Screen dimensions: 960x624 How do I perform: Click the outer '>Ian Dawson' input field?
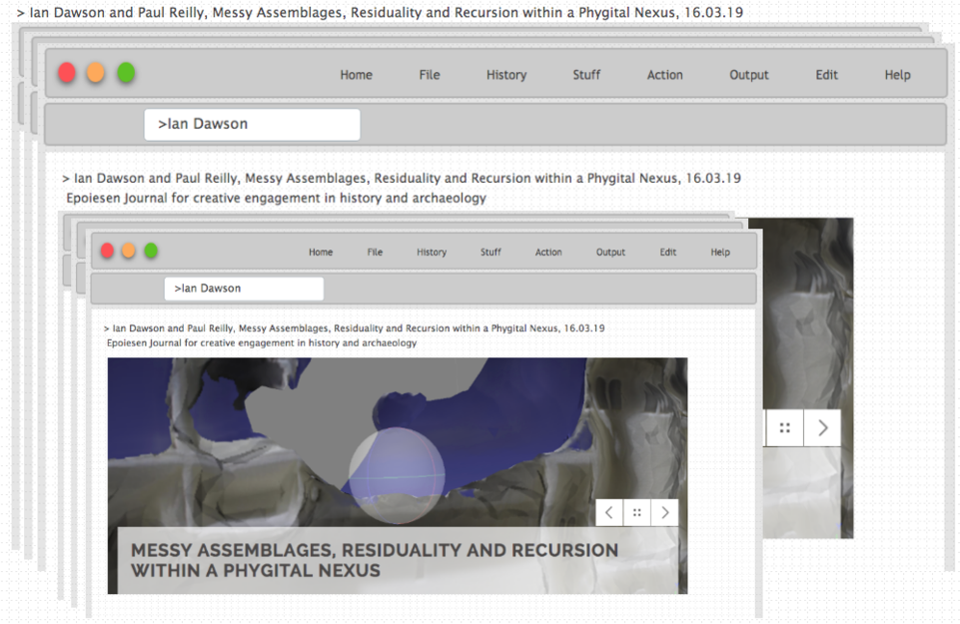[252, 124]
